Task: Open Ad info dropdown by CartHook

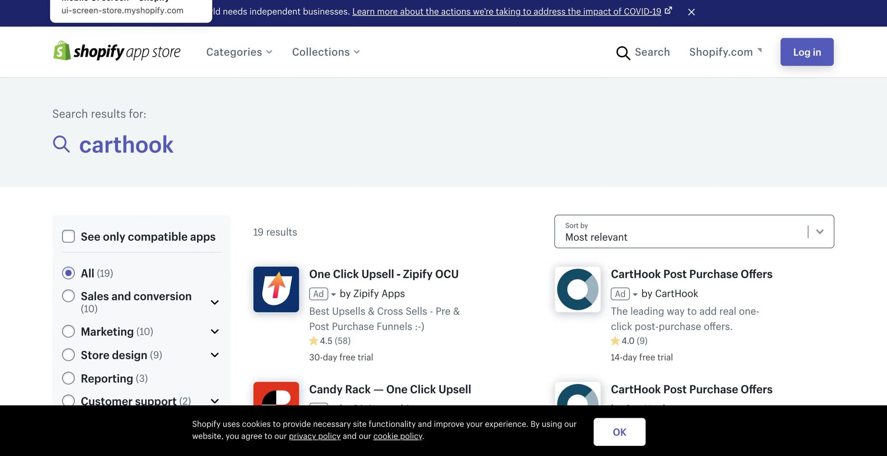Action: tap(635, 294)
